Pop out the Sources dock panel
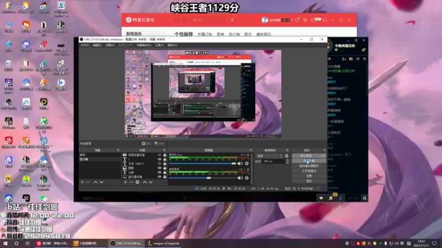The width and height of the screenshot is (442, 248). pos(164,150)
